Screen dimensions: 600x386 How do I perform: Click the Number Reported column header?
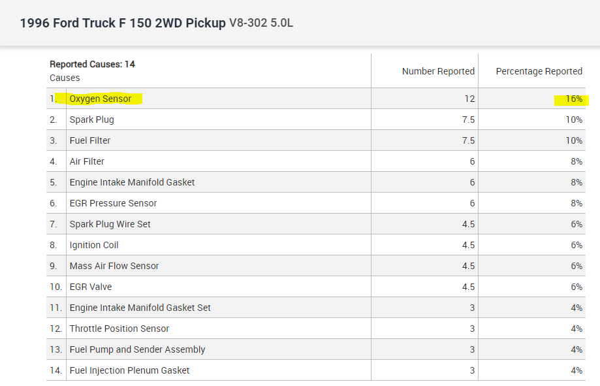coord(438,71)
